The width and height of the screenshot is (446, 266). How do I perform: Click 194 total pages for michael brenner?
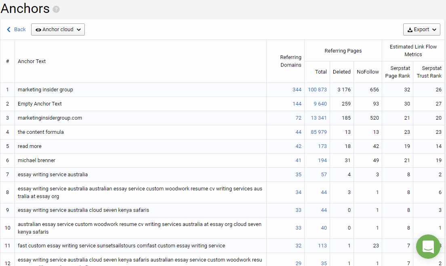point(322,160)
